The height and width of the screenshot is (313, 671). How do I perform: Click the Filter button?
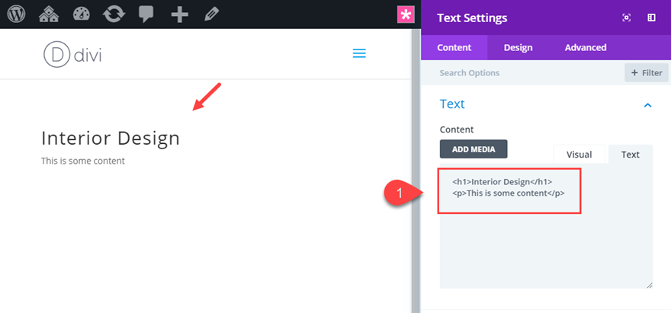click(647, 73)
